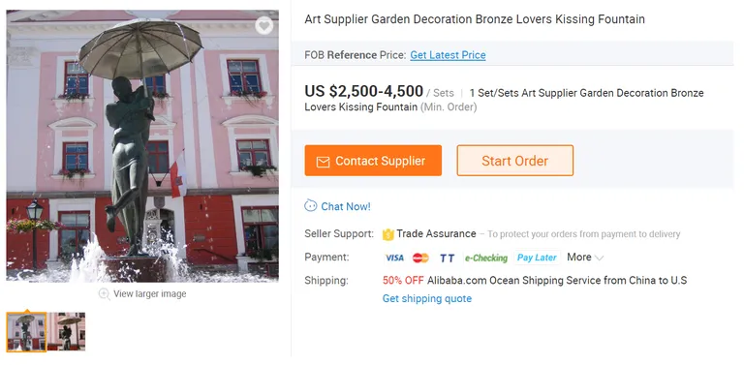Click the heart favorite icon on image
Screen dimensions: 744x365
[264, 25]
